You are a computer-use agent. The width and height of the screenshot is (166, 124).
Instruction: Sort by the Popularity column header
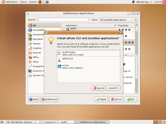(126, 26)
